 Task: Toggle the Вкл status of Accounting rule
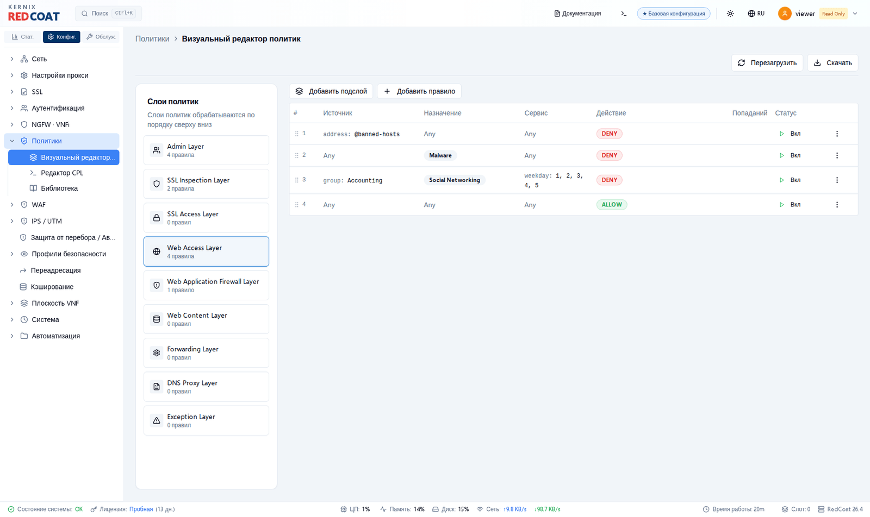pyautogui.click(x=790, y=180)
